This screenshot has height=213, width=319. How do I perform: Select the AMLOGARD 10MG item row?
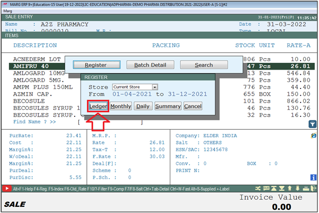click(x=162, y=73)
